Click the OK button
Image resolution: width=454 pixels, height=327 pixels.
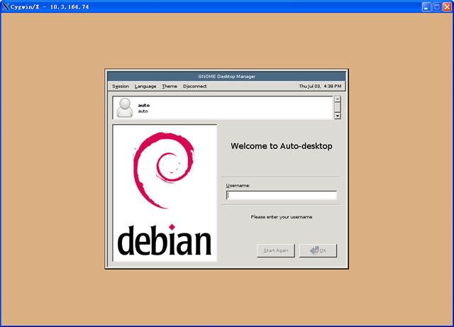point(318,250)
